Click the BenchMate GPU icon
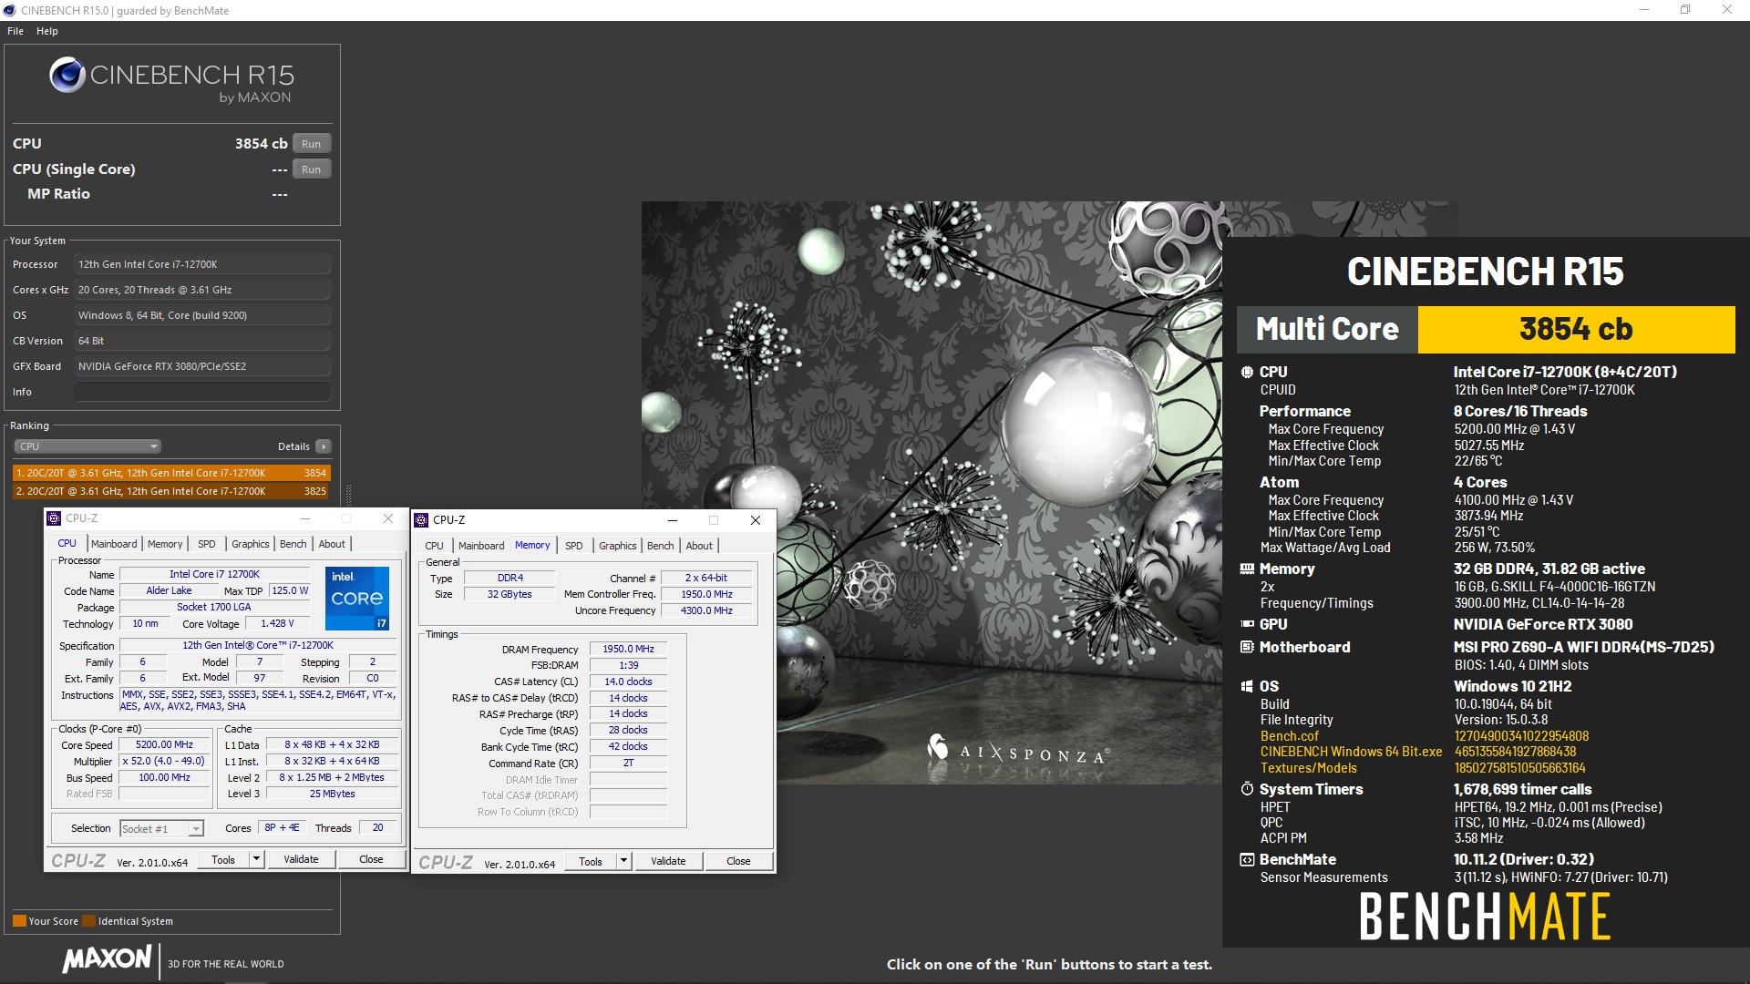1750x984 pixels. point(1247,624)
